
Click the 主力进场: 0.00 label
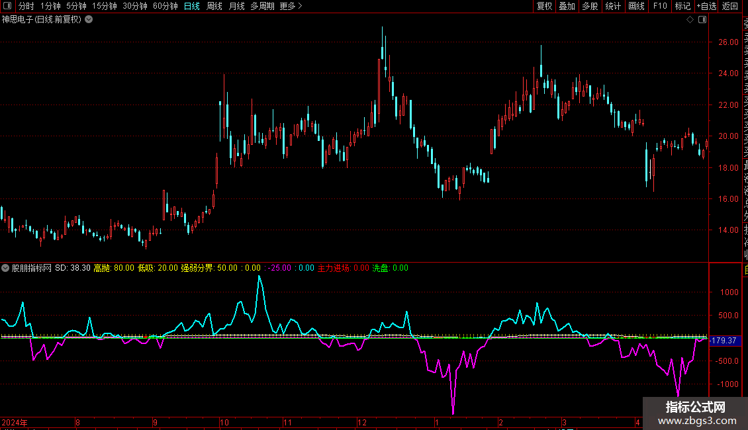(344, 268)
